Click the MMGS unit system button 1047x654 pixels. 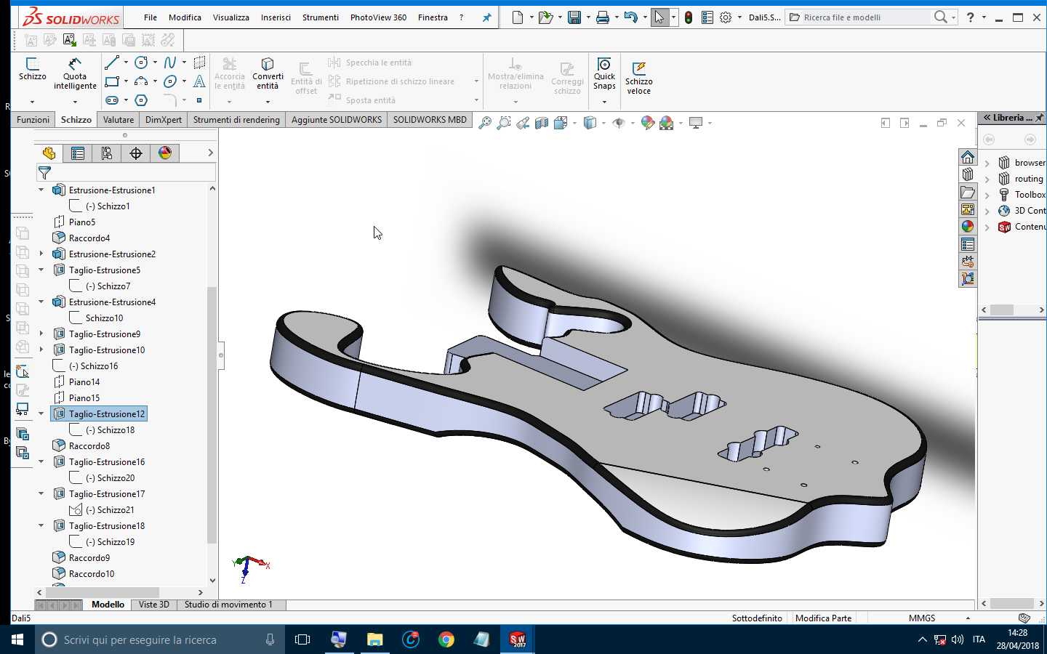click(922, 618)
